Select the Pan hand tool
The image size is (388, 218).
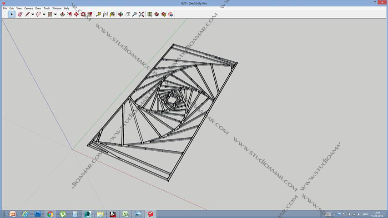(x=127, y=15)
